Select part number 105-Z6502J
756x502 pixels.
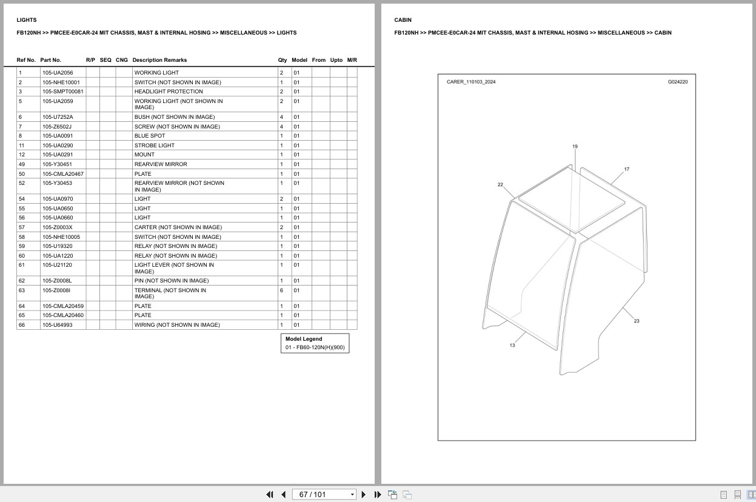pyautogui.click(x=57, y=127)
